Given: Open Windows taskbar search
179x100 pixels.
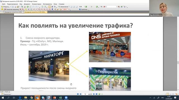Looking at the screenshot, I should (8, 97).
